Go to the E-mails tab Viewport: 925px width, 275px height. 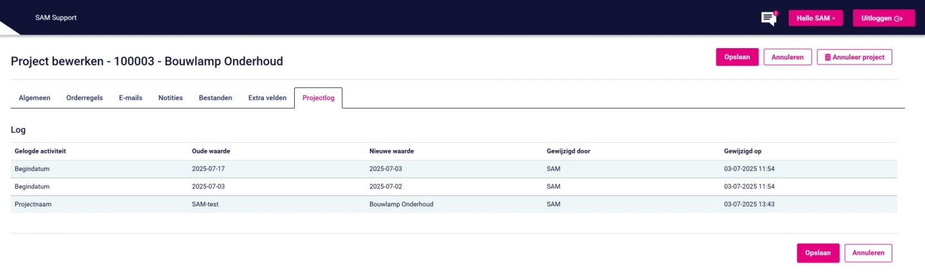click(x=130, y=98)
